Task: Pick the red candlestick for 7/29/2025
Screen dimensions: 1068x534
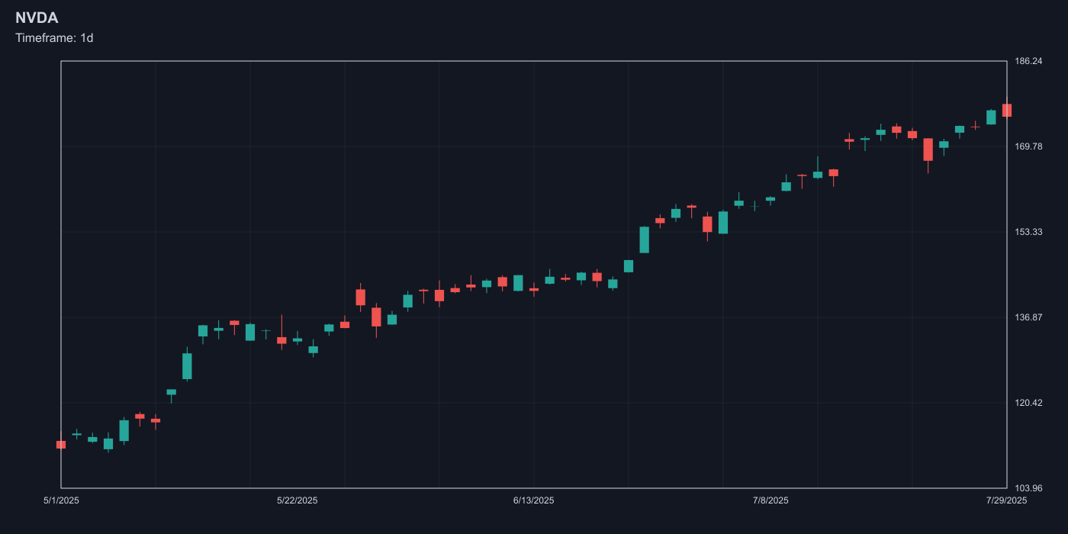Action: (1007, 111)
